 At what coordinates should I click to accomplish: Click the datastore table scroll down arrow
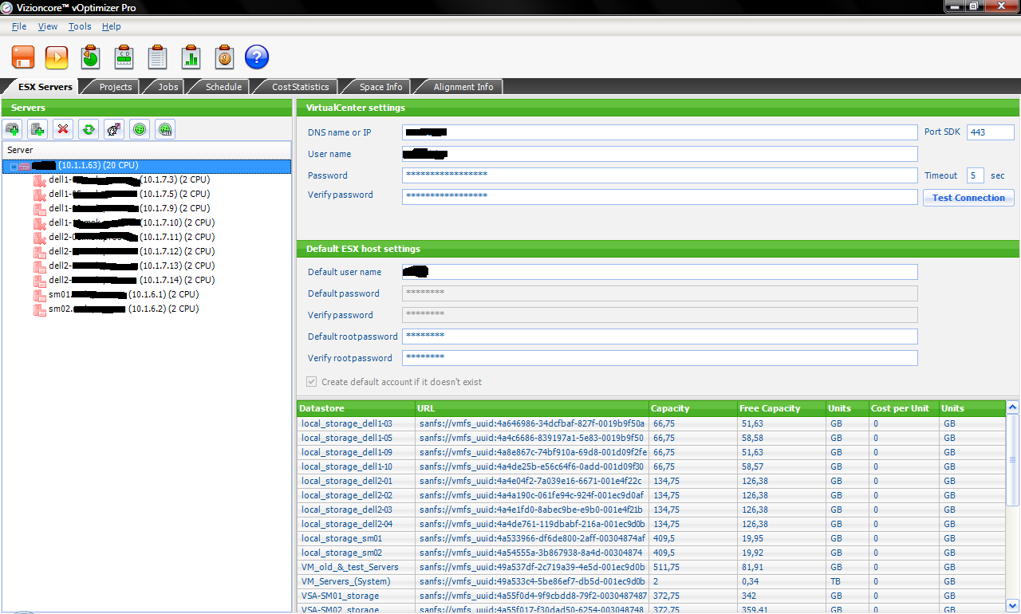point(1013,604)
